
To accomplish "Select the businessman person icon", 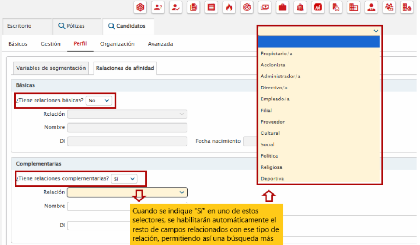I will tap(371, 7).
